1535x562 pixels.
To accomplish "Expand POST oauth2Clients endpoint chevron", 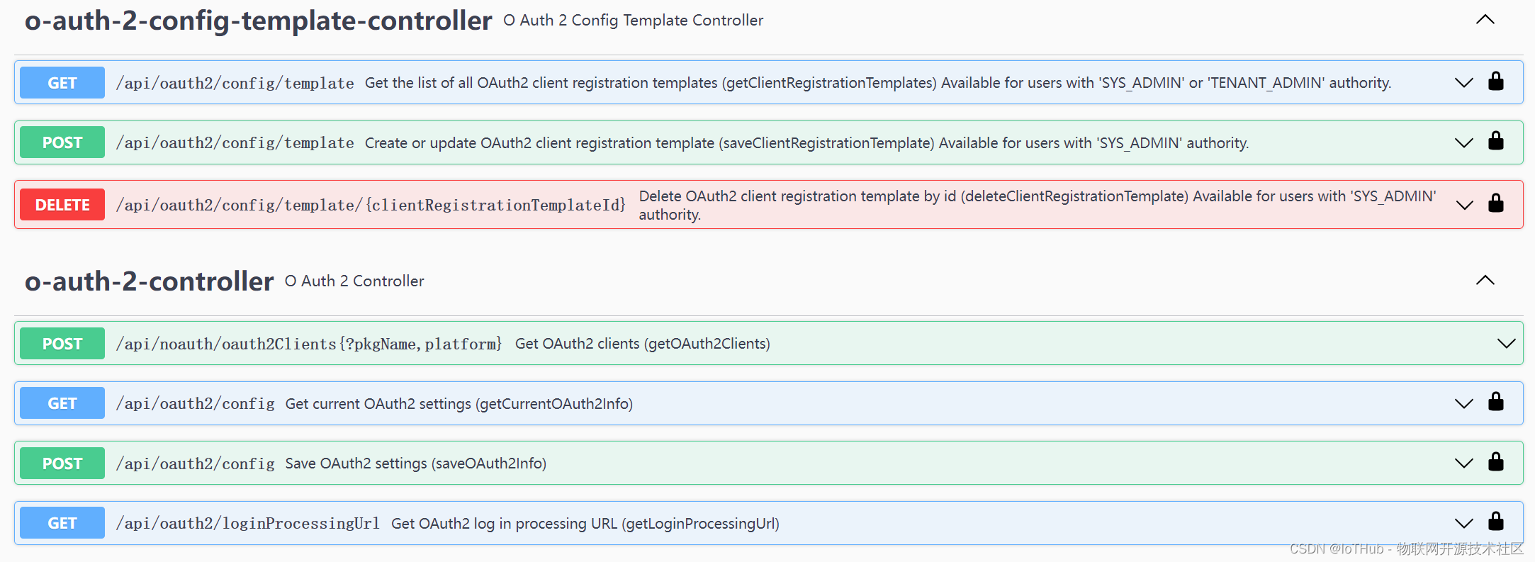I will coord(1507,344).
